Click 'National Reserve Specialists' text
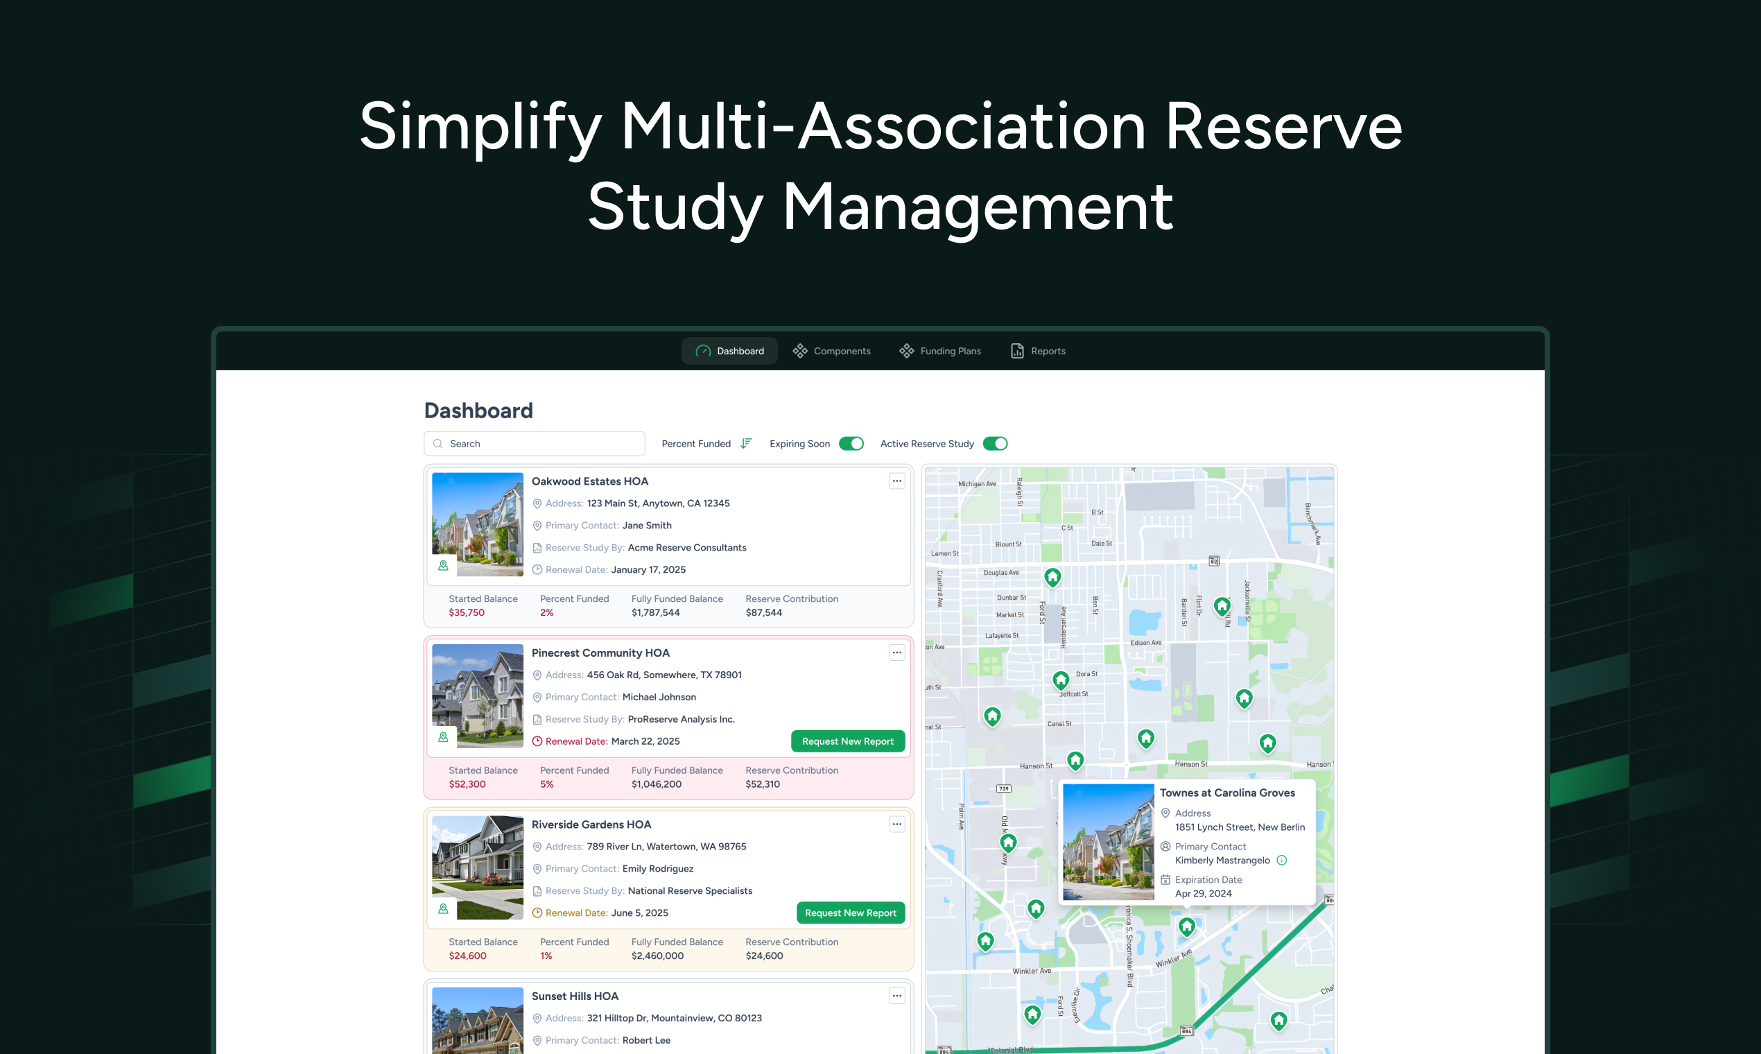Image resolution: width=1761 pixels, height=1054 pixels. pyautogui.click(x=691, y=890)
